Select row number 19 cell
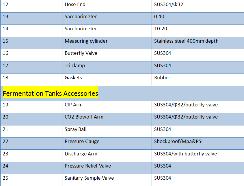 coord(6,105)
